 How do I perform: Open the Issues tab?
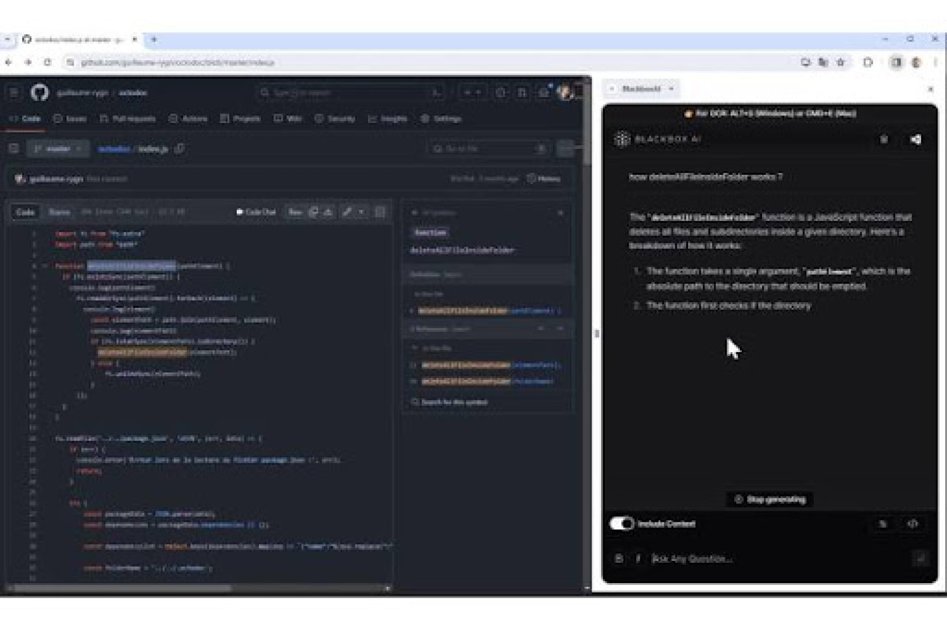tap(70, 119)
